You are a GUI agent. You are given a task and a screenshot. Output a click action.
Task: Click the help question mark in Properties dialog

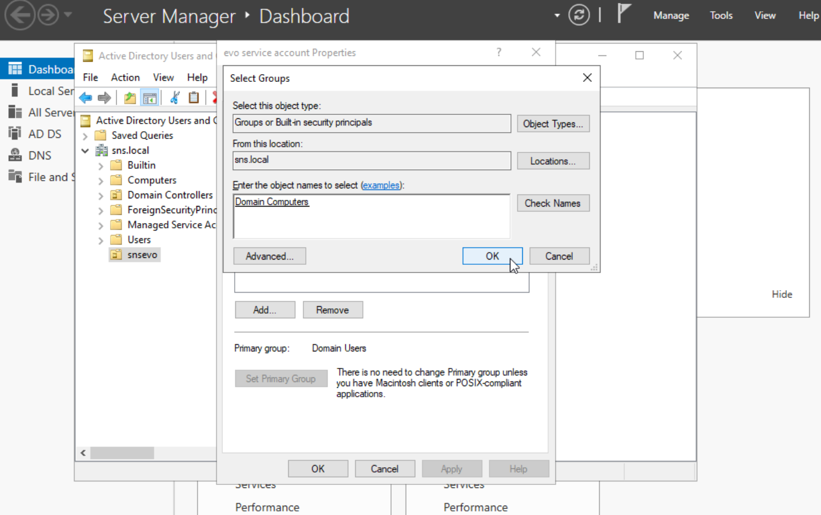point(499,52)
